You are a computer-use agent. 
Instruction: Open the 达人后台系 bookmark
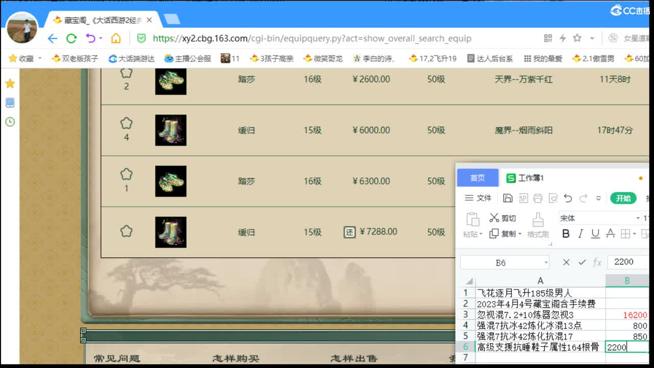point(490,59)
